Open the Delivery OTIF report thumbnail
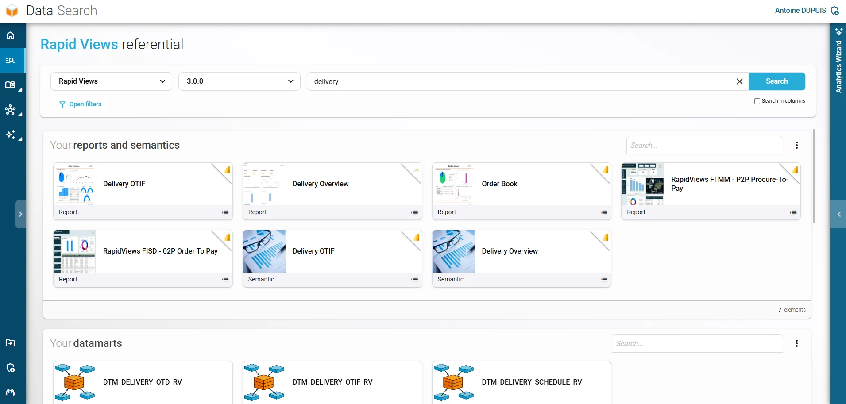Image resolution: width=846 pixels, height=404 pixels. click(74, 184)
